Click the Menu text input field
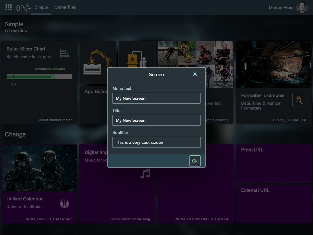The width and height of the screenshot is (313, 235). coord(156,98)
